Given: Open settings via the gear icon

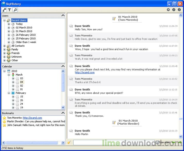Looking at the screenshot, I should (168, 10).
